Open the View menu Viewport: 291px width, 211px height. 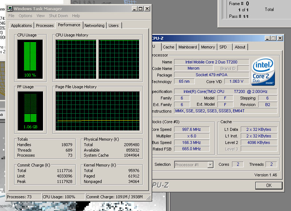40,16
